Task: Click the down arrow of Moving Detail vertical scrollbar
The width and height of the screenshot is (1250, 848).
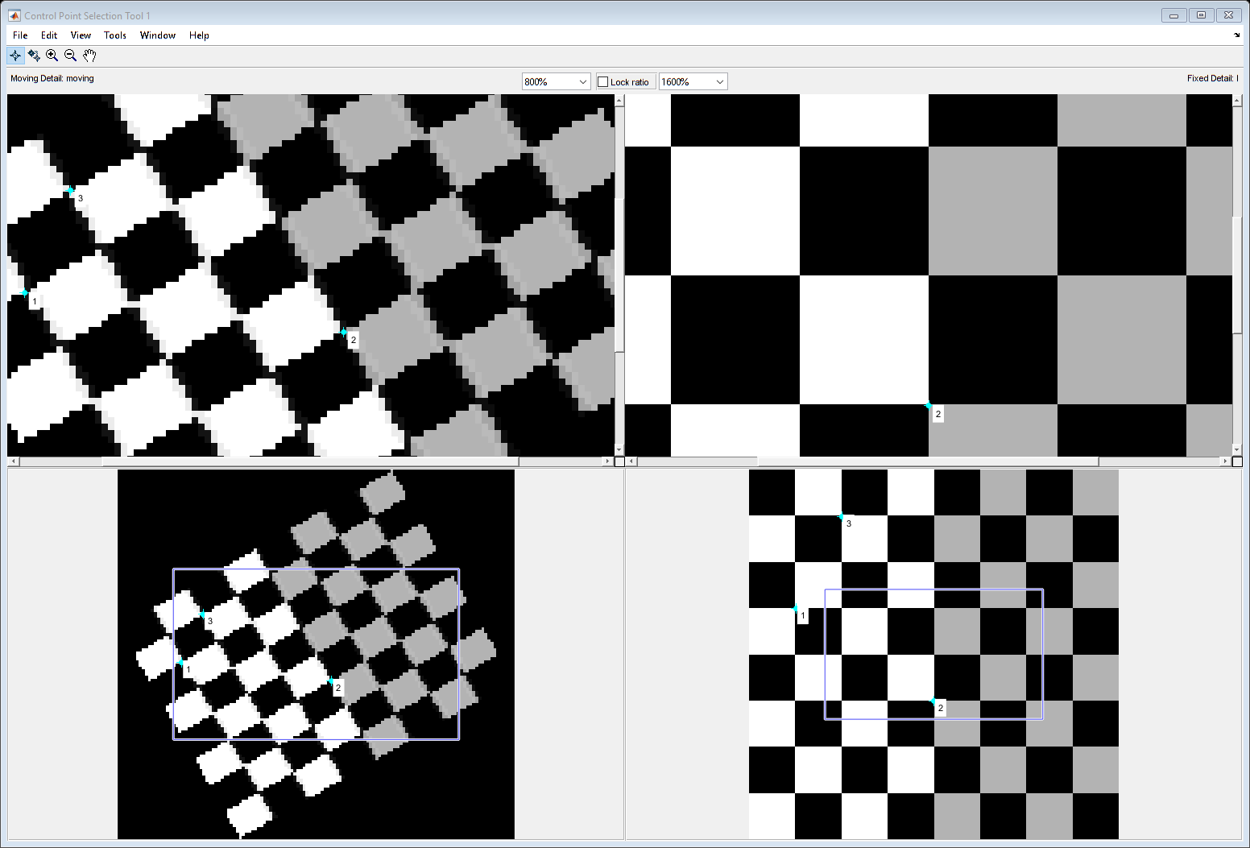Action: click(619, 450)
